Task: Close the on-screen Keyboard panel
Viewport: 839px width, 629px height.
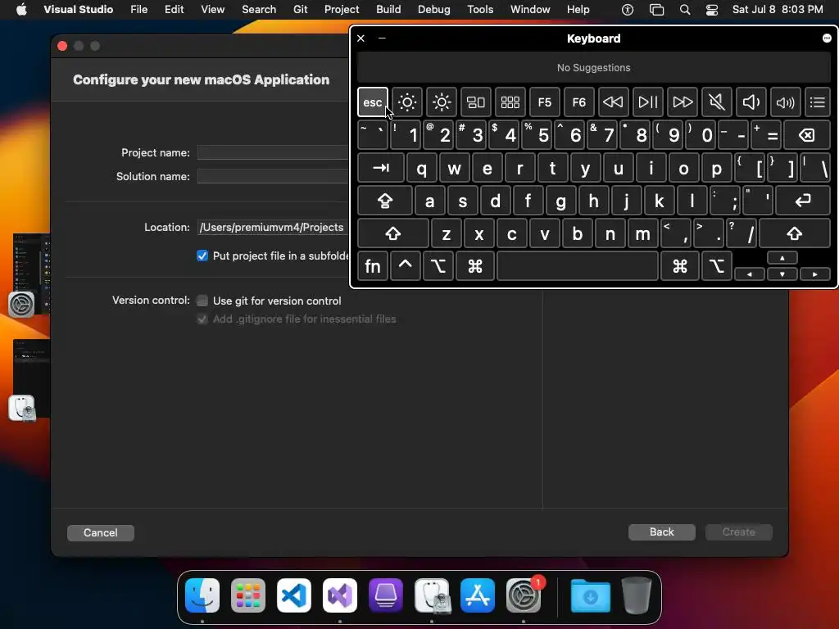Action: coord(361,38)
